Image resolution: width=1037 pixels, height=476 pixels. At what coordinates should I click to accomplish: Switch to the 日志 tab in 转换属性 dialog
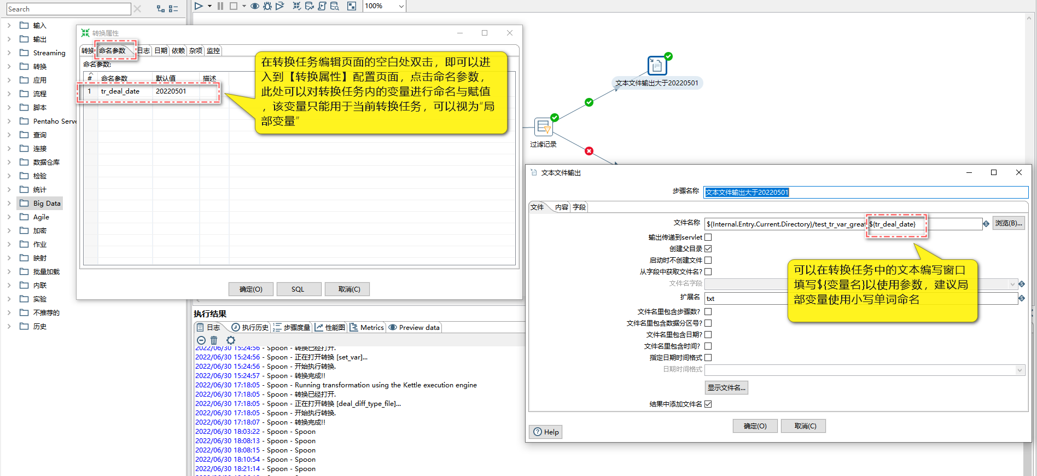coord(143,51)
